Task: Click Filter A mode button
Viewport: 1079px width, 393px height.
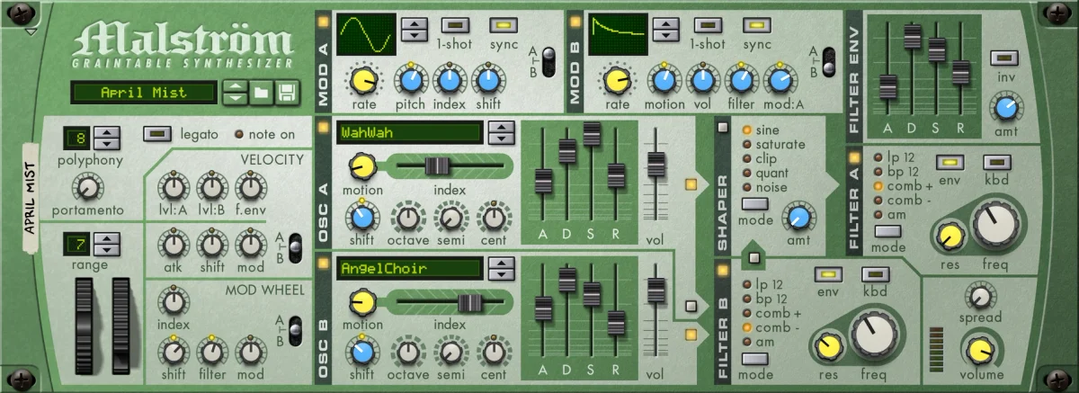Action: click(x=888, y=232)
